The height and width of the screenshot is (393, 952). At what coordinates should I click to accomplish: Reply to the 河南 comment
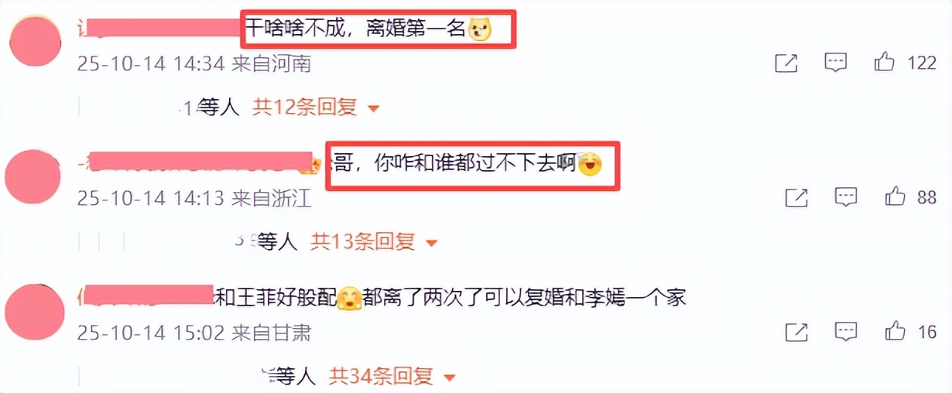(x=835, y=63)
